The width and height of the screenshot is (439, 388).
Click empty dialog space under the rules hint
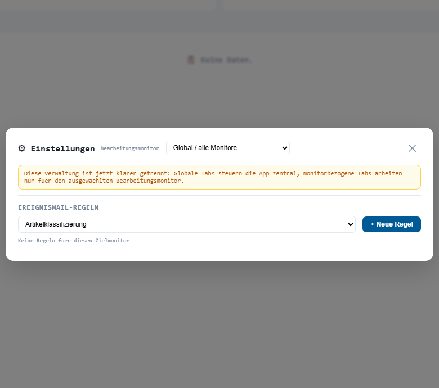click(x=219, y=252)
